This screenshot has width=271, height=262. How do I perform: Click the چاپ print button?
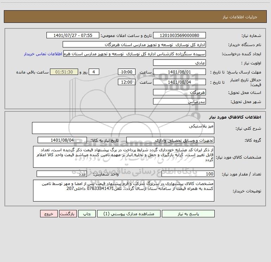tap(87, 214)
